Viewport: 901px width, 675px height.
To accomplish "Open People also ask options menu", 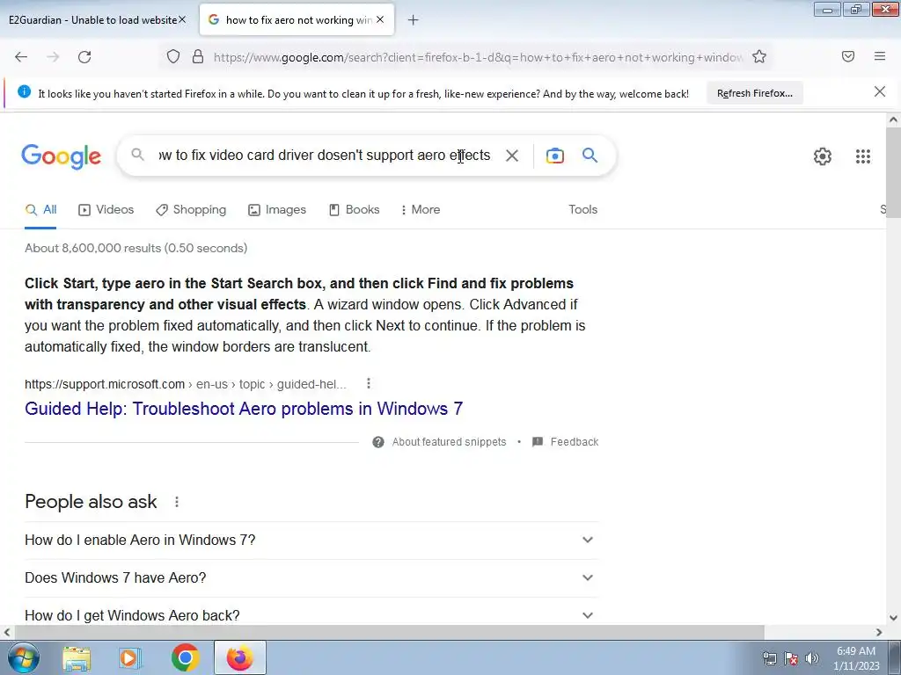I will pyautogui.click(x=177, y=502).
